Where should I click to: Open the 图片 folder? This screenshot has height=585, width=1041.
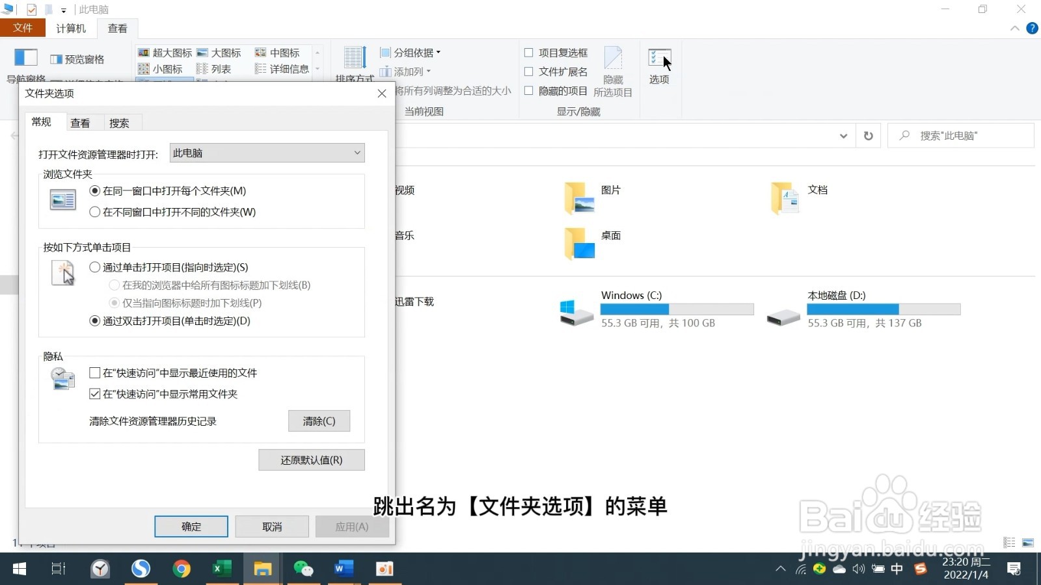click(593, 198)
